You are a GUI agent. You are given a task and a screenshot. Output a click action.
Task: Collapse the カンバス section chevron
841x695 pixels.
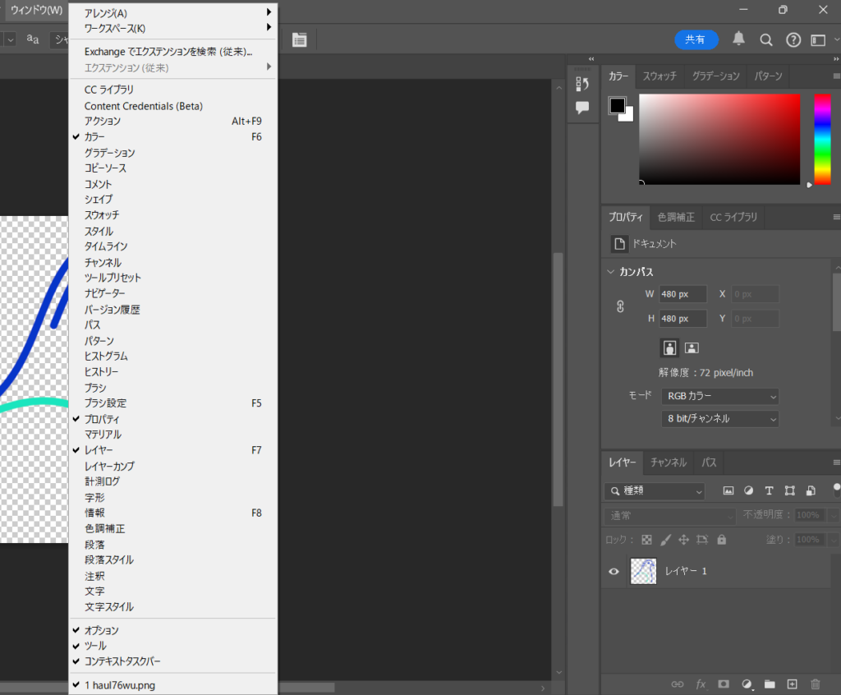click(x=610, y=272)
